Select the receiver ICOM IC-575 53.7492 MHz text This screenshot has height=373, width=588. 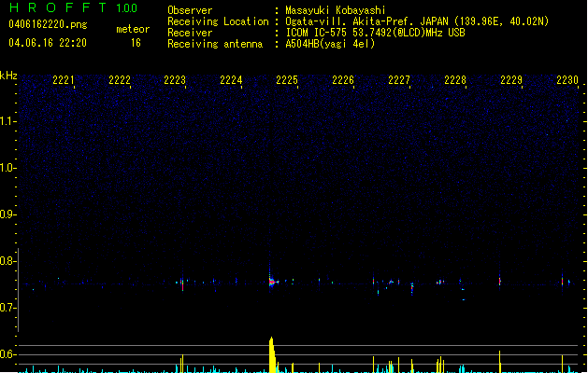click(375, 33)
